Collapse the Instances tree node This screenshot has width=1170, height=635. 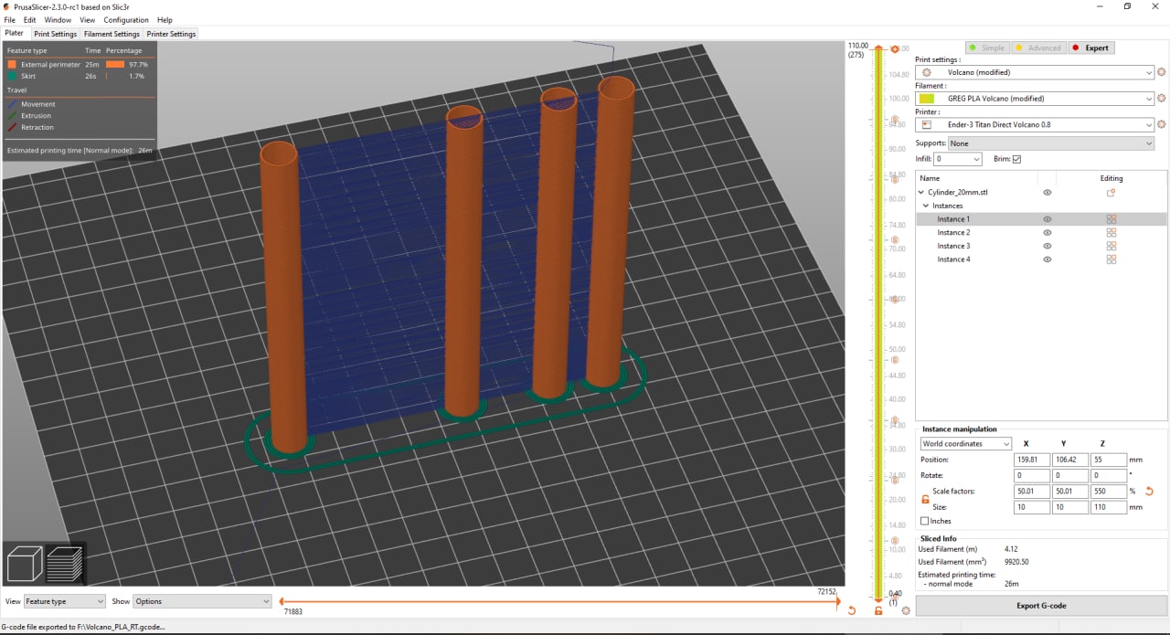(927, 206)
